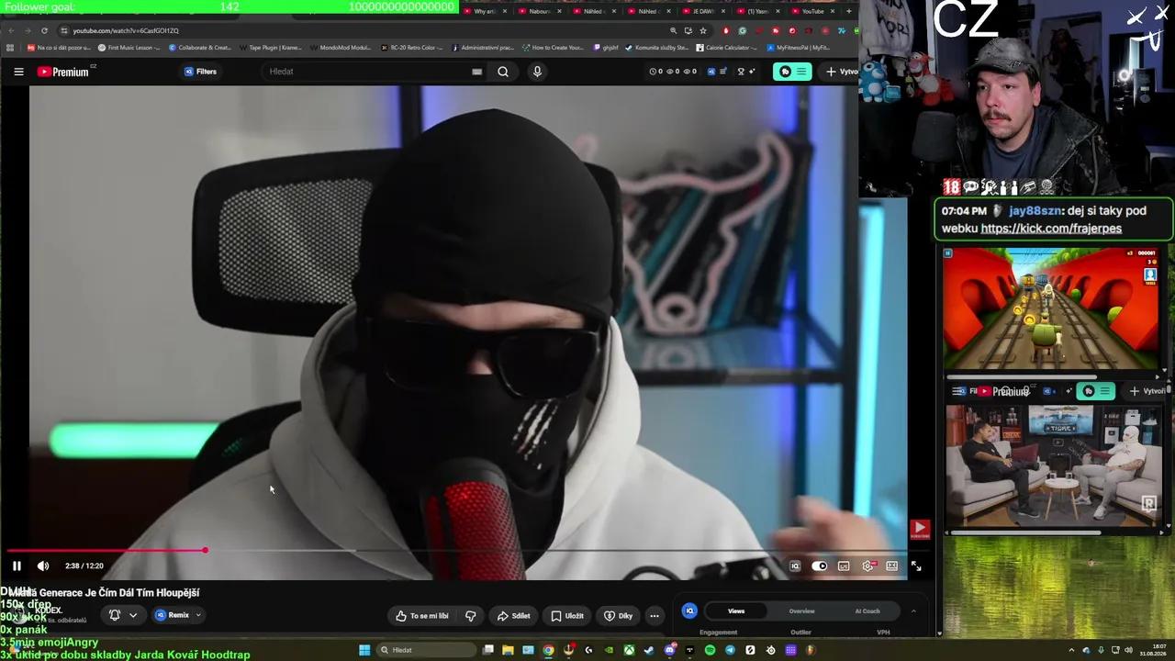Click the Vytvořit create button

[x=841, y=72]
